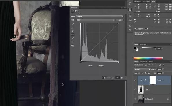Viewport: 172px width, 106px height.
Task: Open the Preset dropdown in Curves
Action: (100, 17)
